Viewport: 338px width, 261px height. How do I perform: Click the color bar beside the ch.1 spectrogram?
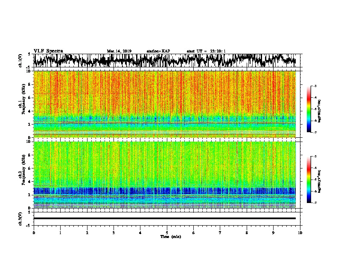309,109
